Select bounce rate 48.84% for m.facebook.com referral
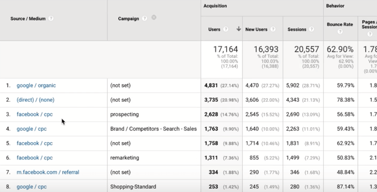The width and height of the screenshot is (377, 192). (x=345, y=172)
